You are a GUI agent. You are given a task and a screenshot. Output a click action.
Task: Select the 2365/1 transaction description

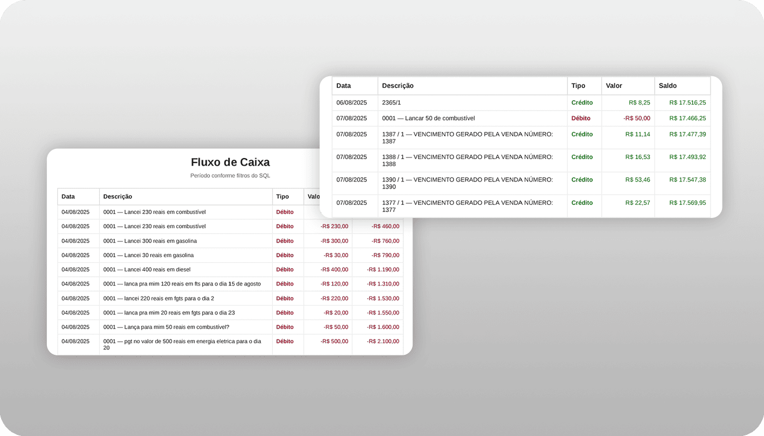coord(392,102)
